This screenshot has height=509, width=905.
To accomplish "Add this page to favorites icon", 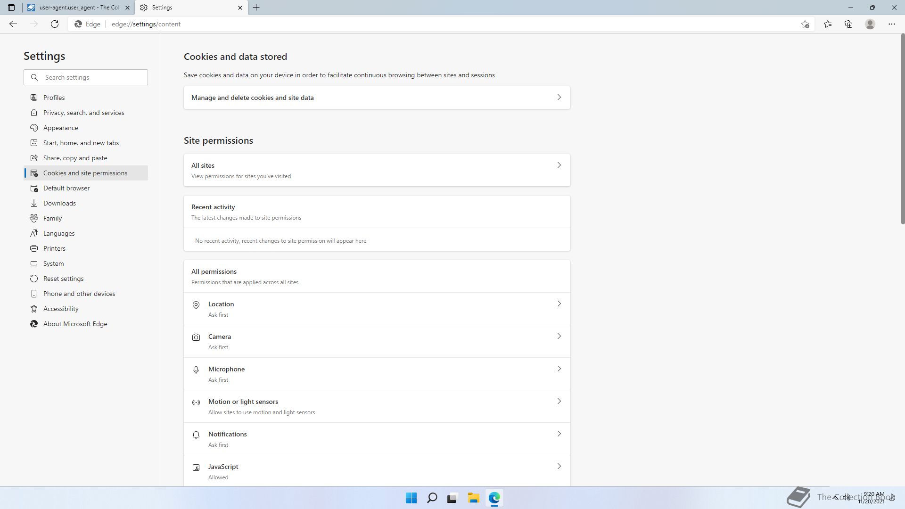I will 805,24.
